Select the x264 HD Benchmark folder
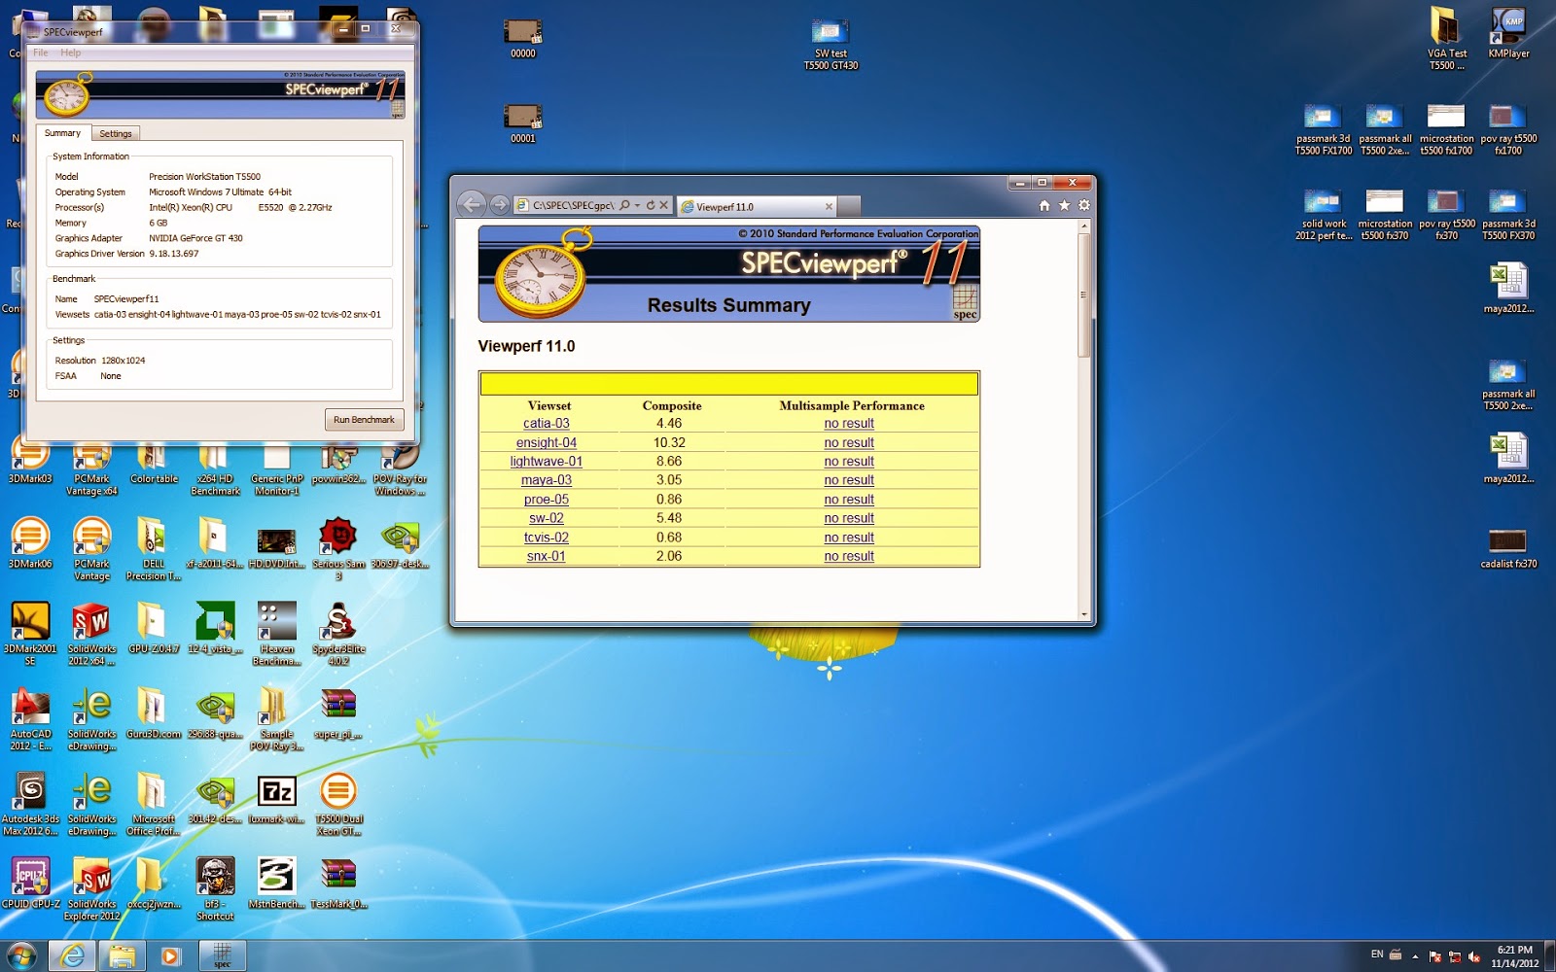 pos(215,464)
